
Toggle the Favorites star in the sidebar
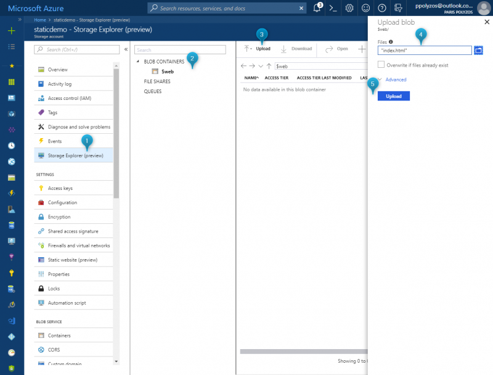pos(10,66)
